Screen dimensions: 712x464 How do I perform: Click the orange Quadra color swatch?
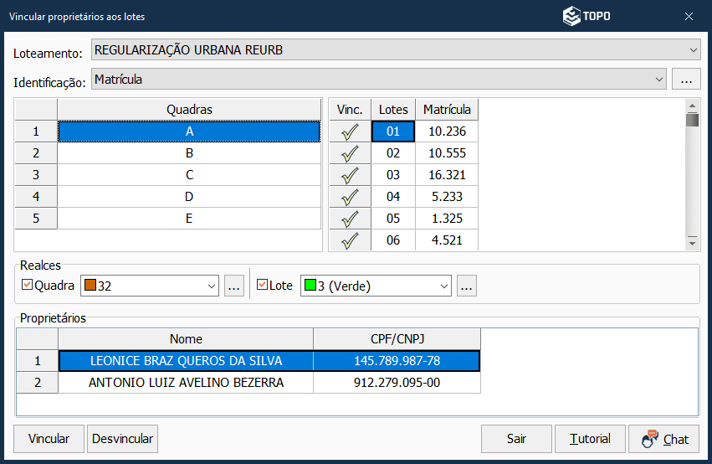(x=89, y=286)
